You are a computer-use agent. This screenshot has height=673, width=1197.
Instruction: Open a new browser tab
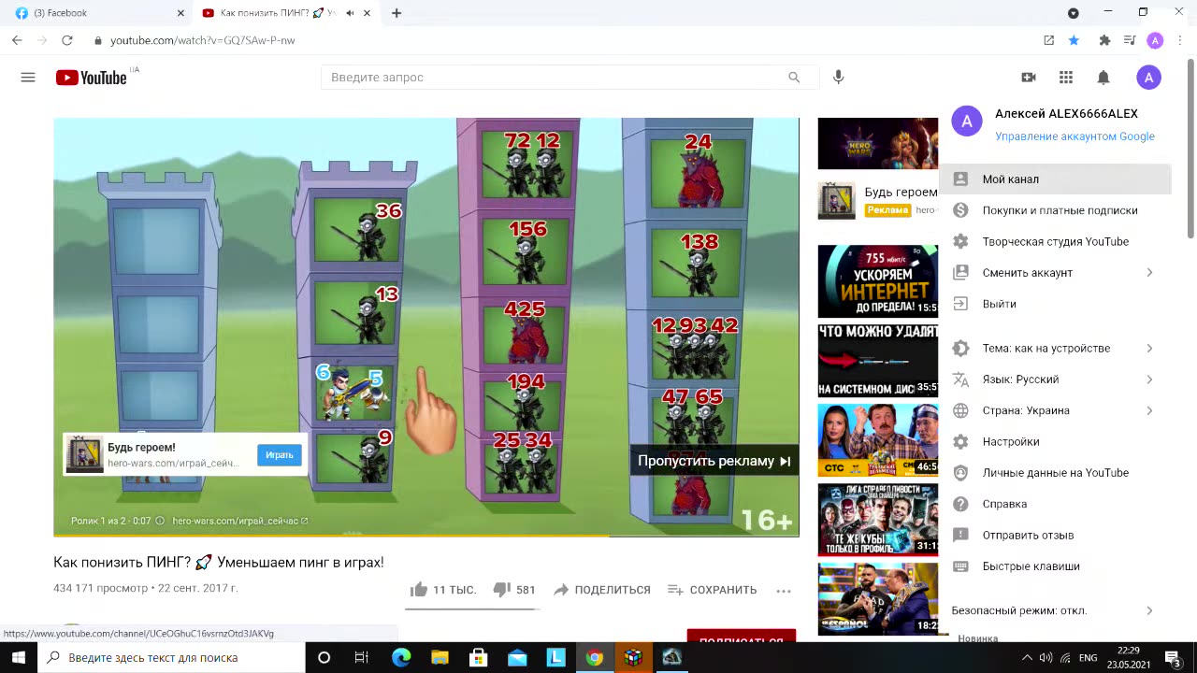[x=397, y=13]
